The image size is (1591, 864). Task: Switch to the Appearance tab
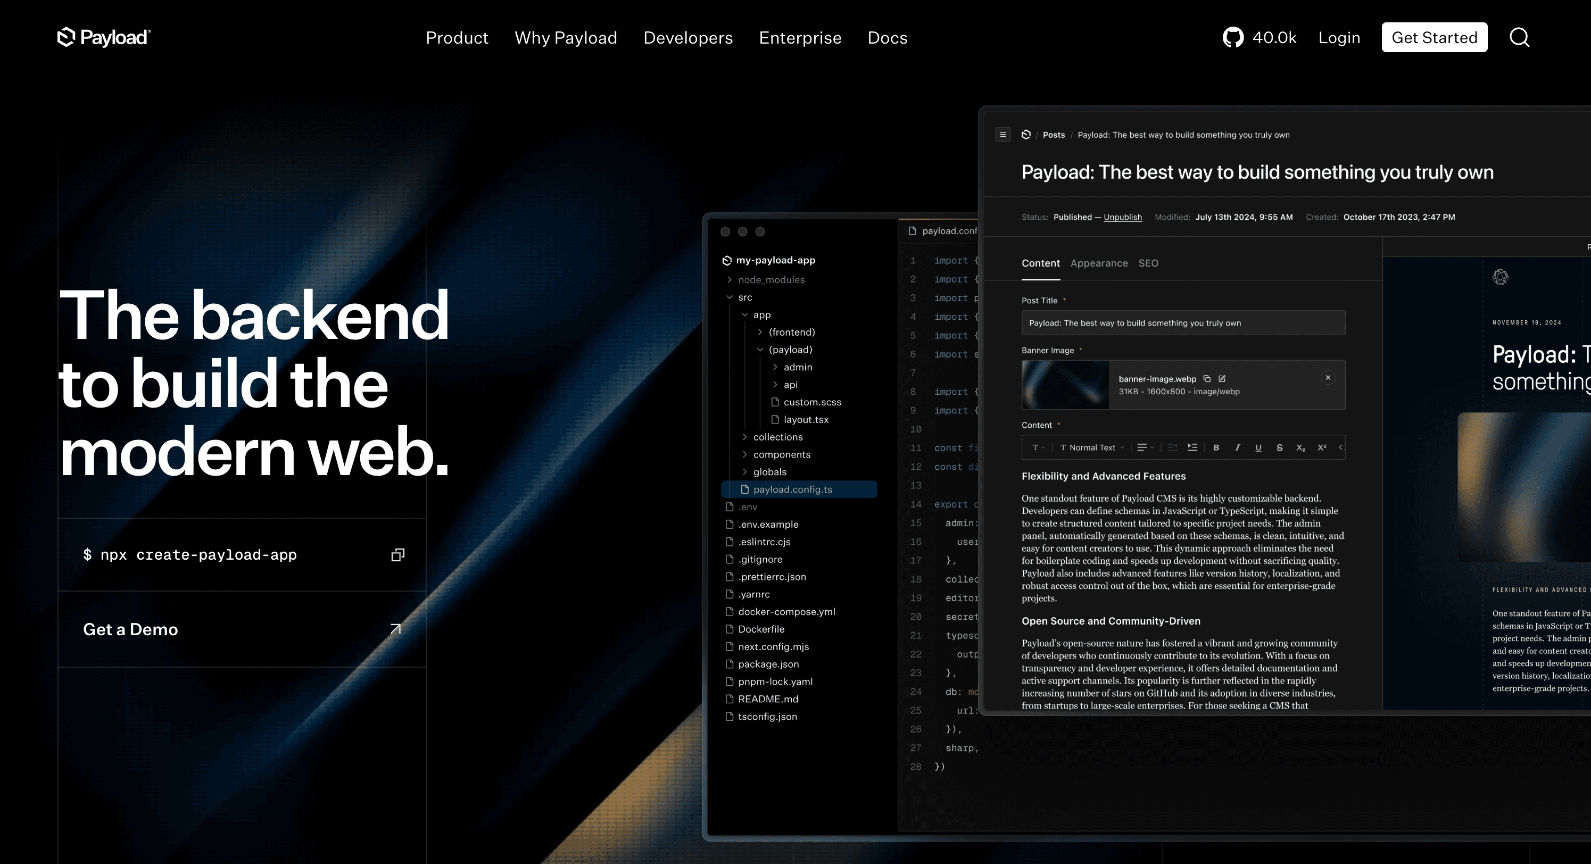coord(1099,263)
